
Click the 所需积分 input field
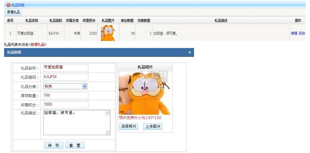click(66, 105)
